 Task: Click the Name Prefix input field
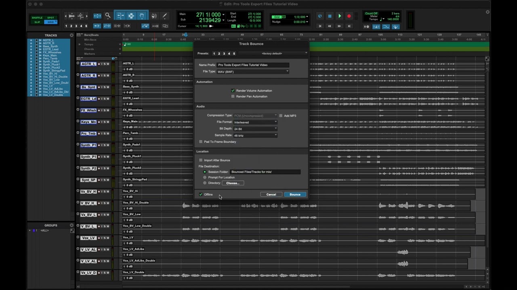coord(253,65)
